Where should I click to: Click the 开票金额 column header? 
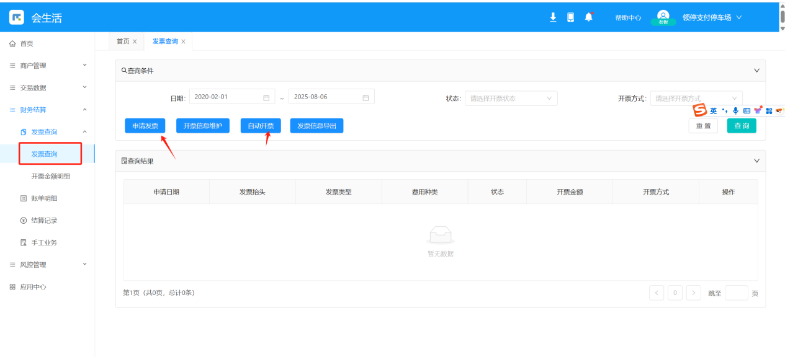point(570,192)
